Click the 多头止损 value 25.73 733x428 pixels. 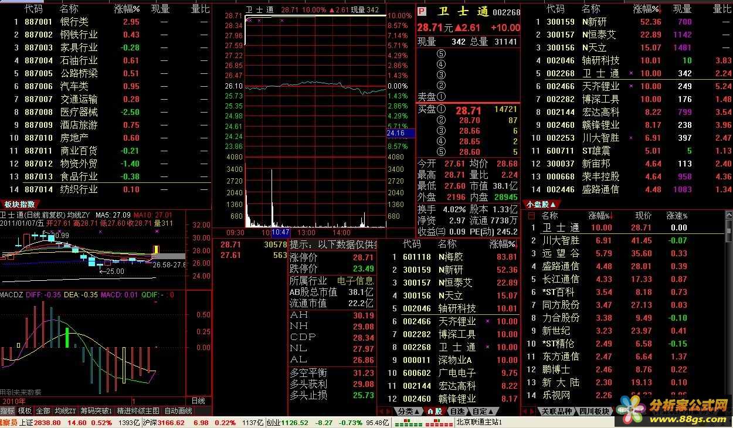(363, 395)
